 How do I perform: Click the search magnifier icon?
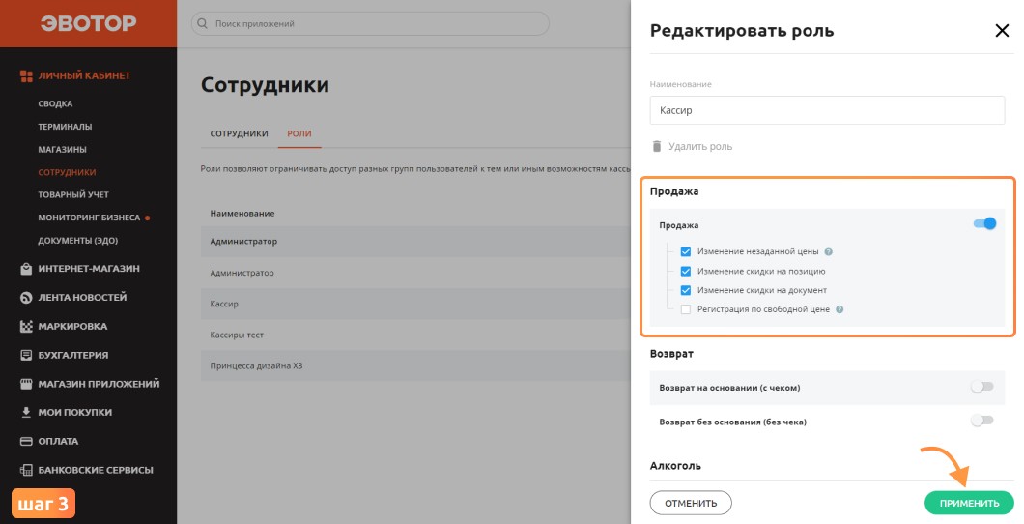pos(203,23)
